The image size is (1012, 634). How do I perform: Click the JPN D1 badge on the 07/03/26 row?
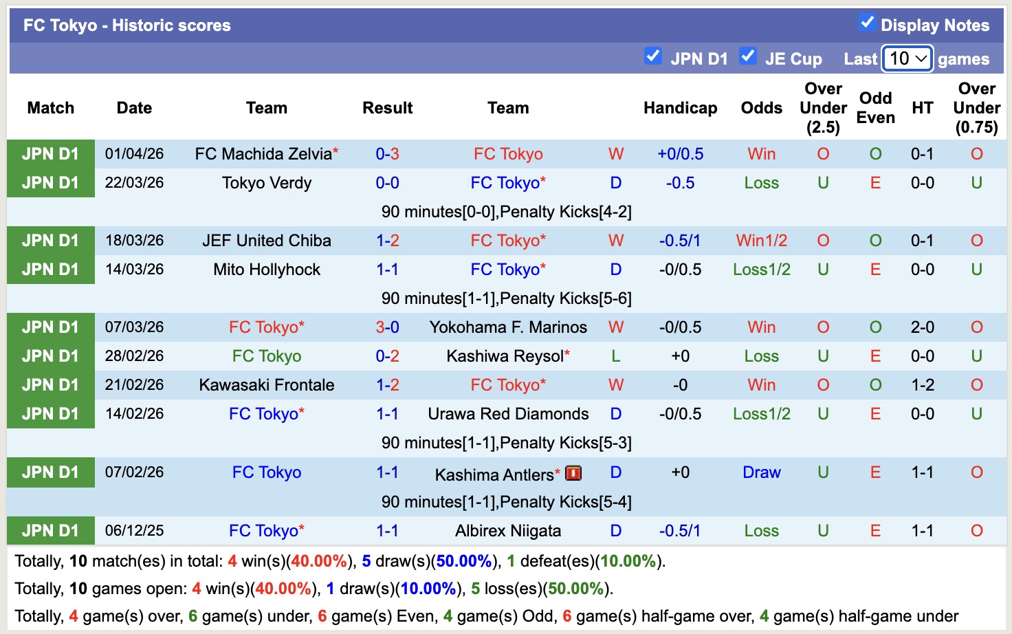[x=50, y=327]
